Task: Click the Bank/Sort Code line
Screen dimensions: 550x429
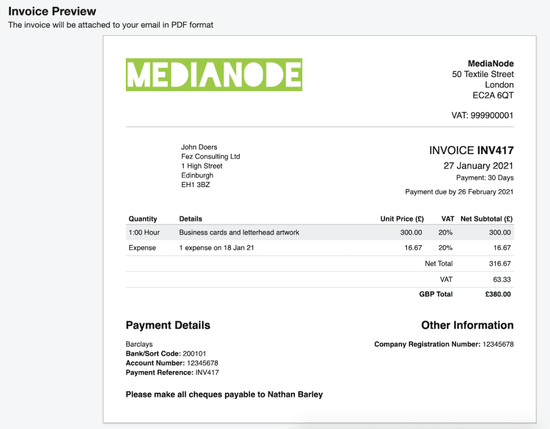Action: pyautogui.click(x=166, y=354)
